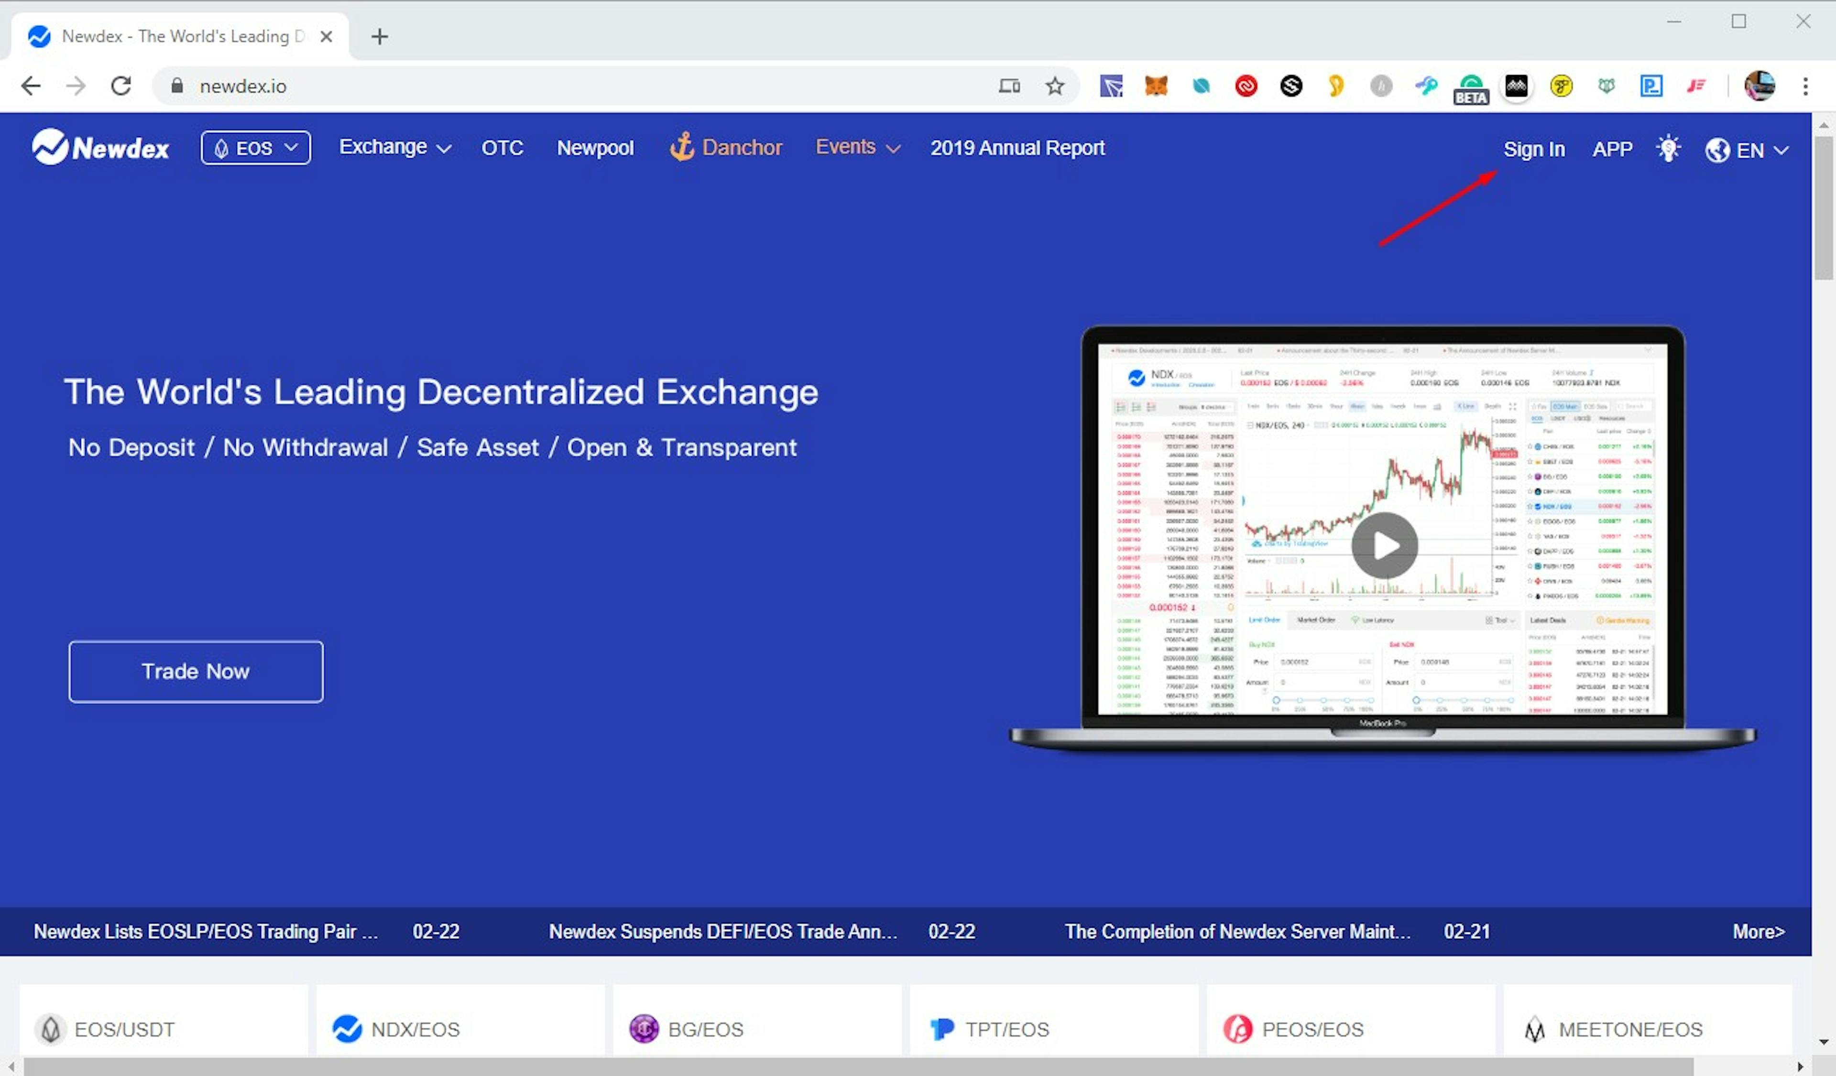Open the yellow-green coin extension icon
Viewport: 1836px width, 1076px height.
(1561, 86)
